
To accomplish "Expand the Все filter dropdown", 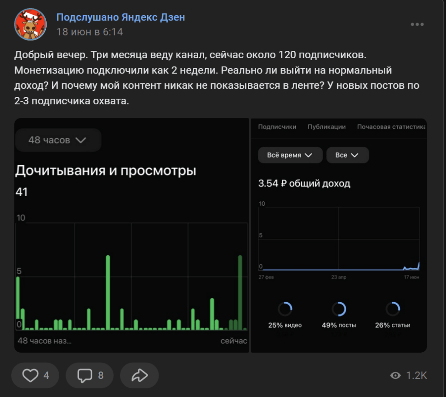I will (347, 155).
